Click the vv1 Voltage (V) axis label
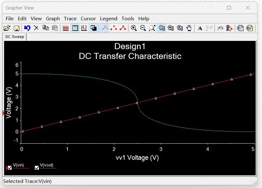Screen dimensions: 262x188 pyautogui.click(x=137, y=158)
